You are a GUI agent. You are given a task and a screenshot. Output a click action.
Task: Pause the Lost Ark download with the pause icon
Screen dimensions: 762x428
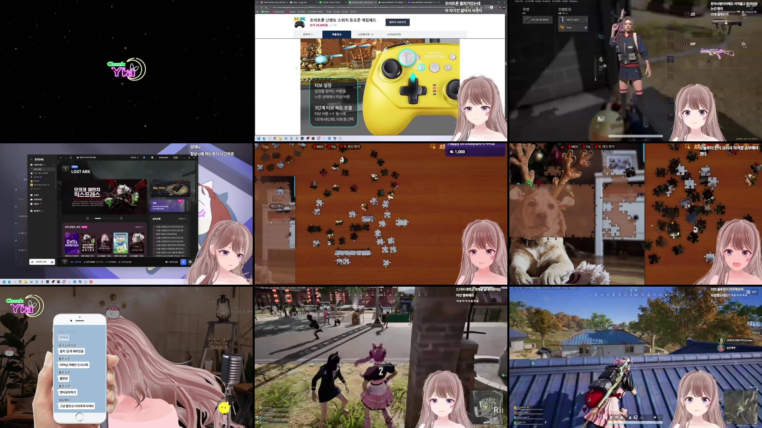pyautogui.click(x=183, y=262)
